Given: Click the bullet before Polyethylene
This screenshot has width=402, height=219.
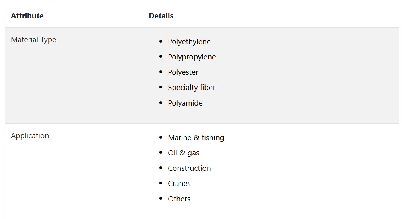Looking at the screenshot, I should click(161, 41).
